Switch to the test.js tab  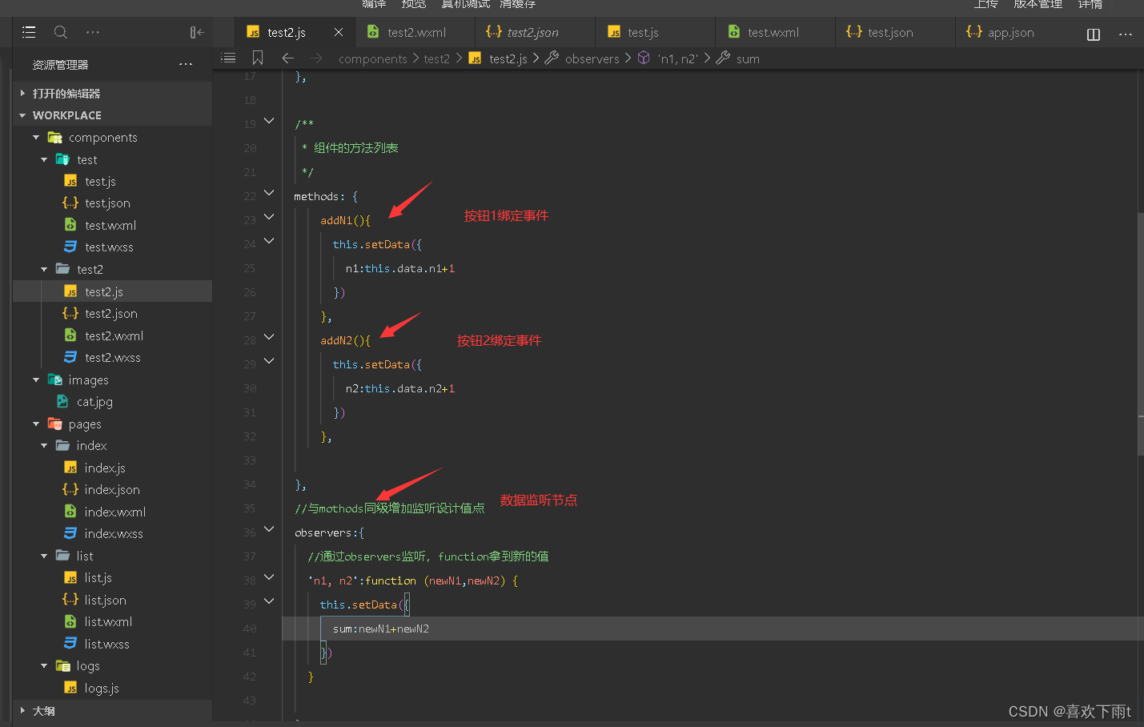pos(656,32)
